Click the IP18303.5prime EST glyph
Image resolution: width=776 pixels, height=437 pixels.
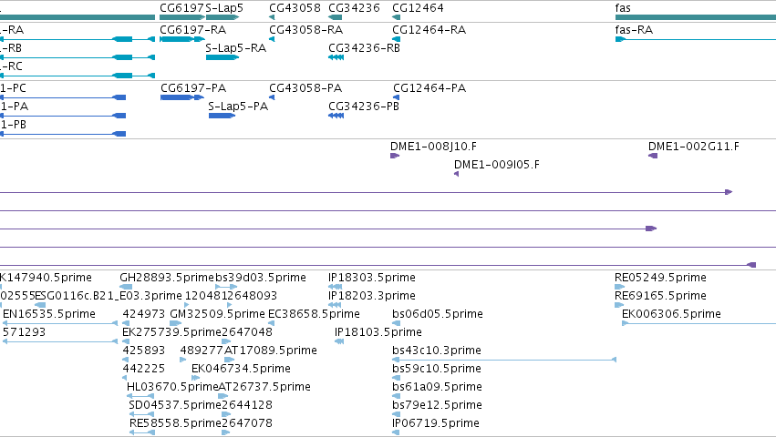[x=335, y=287]
